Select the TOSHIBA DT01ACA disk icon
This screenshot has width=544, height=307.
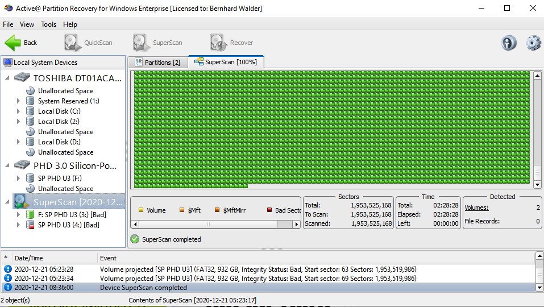coord(22,77)
